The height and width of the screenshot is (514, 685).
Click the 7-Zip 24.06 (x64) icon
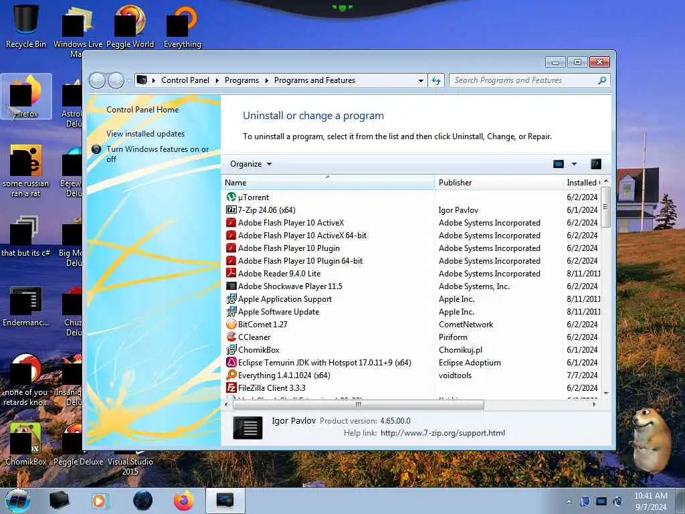coord(231,209)
